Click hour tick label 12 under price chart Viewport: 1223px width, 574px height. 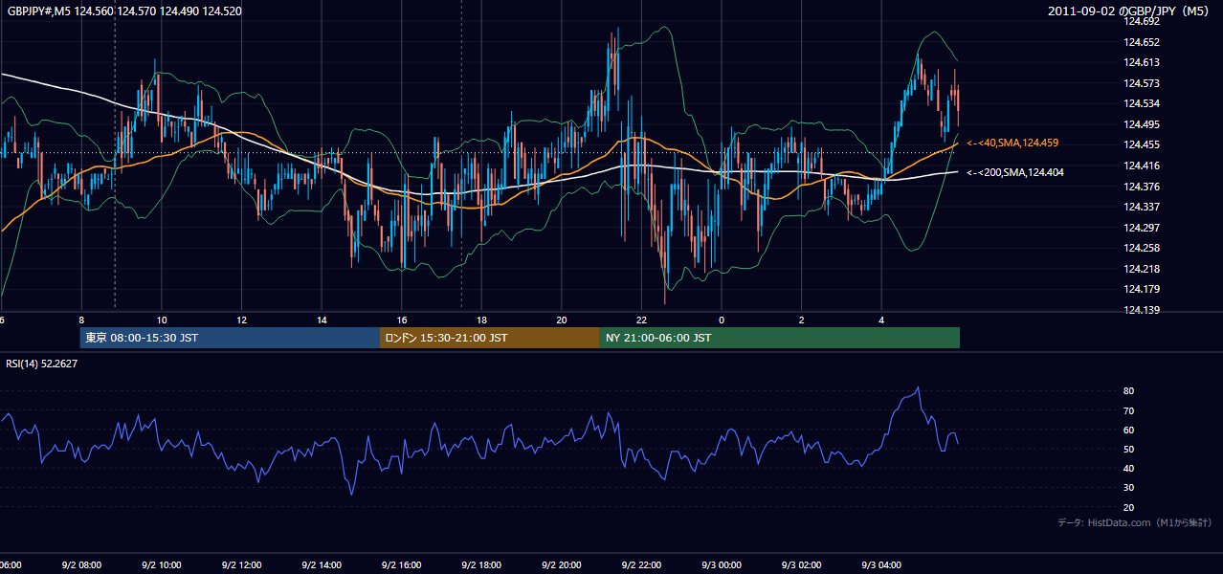pos(241,320)
